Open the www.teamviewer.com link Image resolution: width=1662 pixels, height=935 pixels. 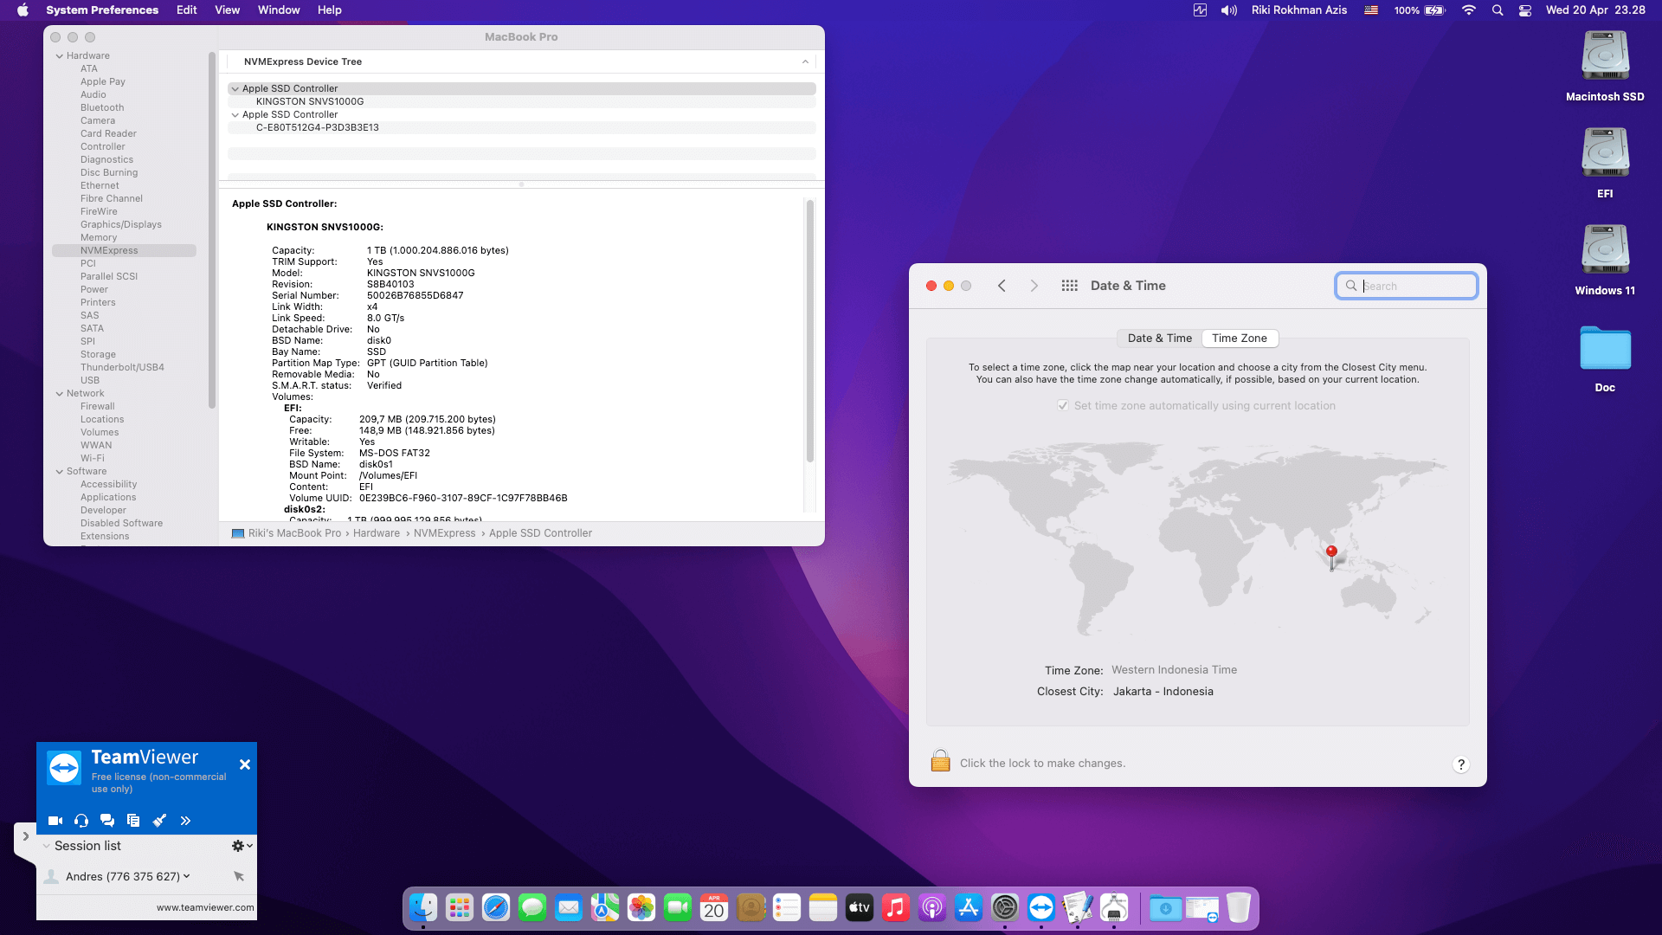[205, 907]
